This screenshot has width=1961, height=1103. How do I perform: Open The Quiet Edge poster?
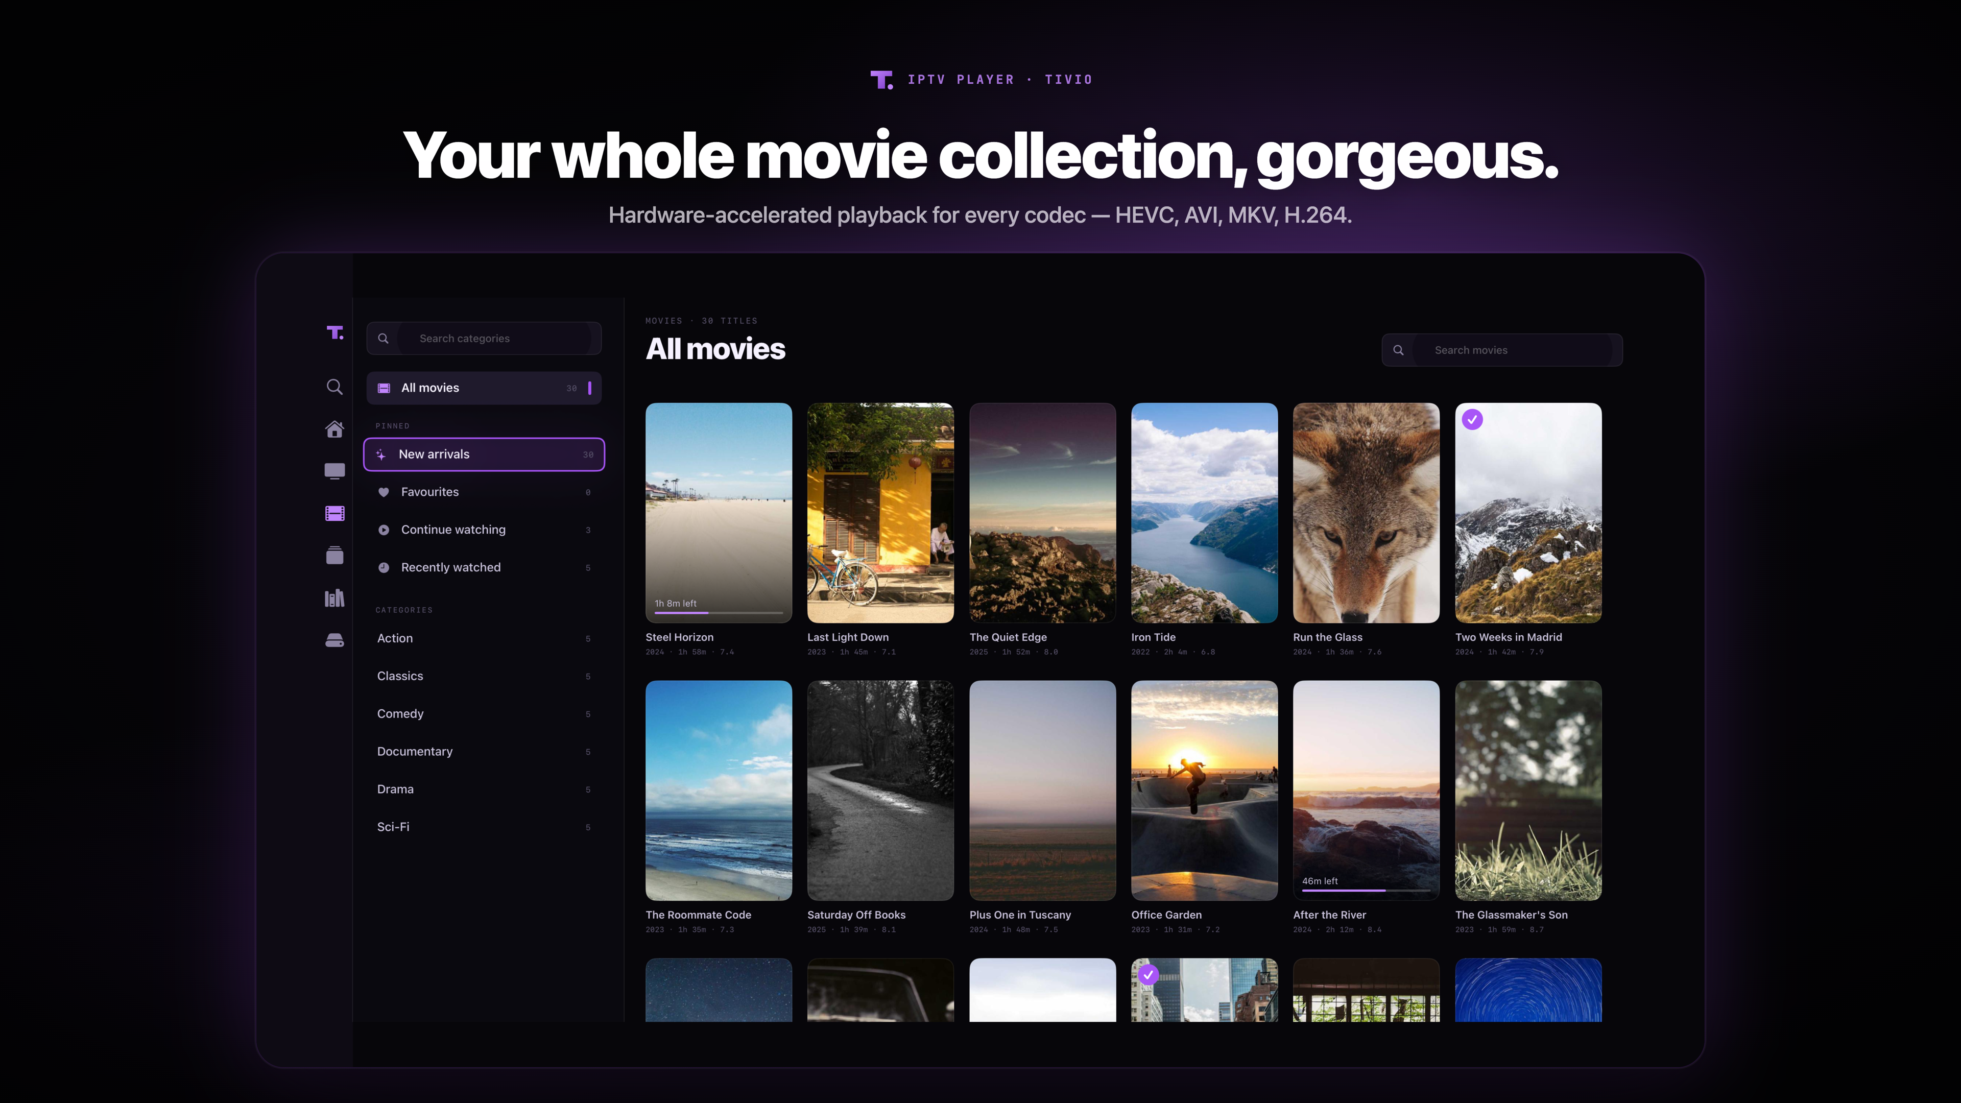pos(1042,512)
